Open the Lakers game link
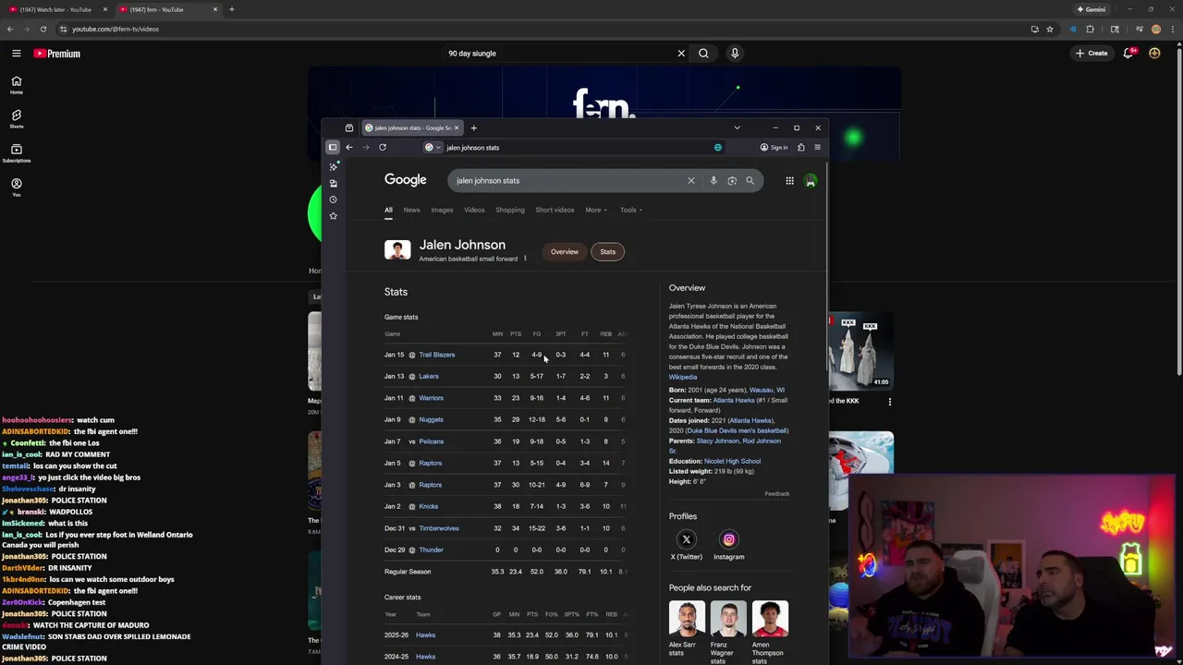 429,376
